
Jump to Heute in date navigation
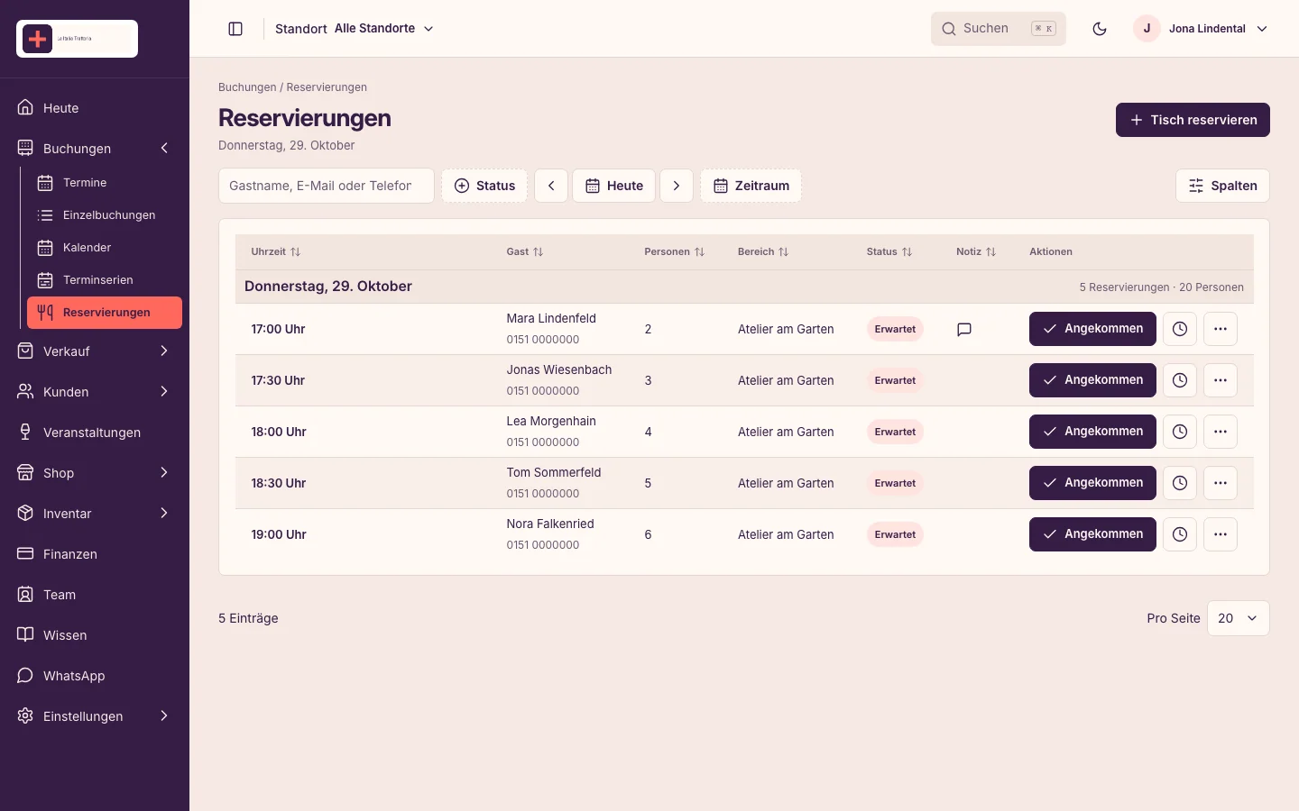pos(613,186)
